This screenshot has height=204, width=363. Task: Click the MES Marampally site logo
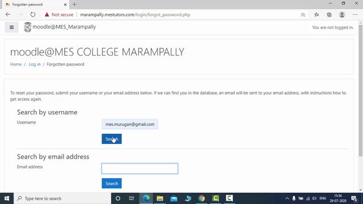(28, 27)
